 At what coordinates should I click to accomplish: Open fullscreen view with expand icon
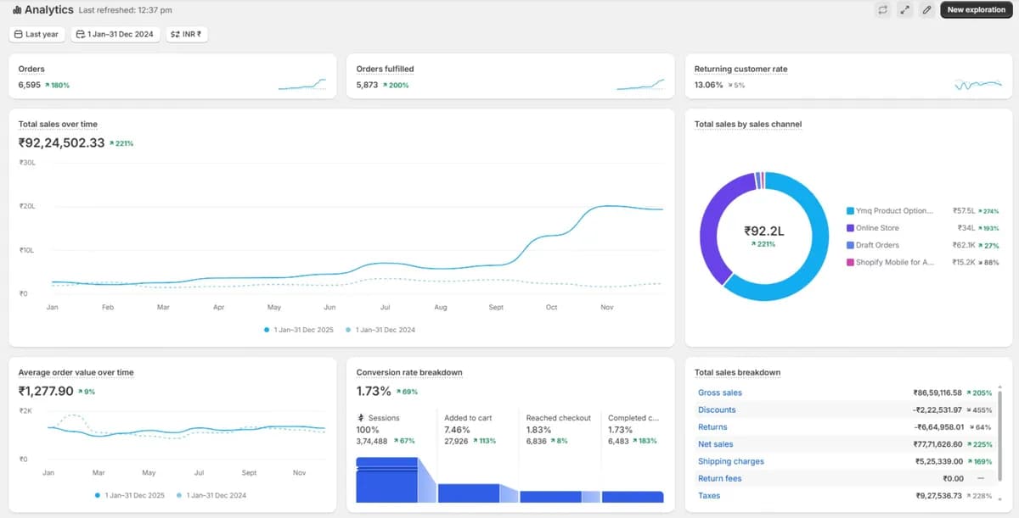point(905,10)
